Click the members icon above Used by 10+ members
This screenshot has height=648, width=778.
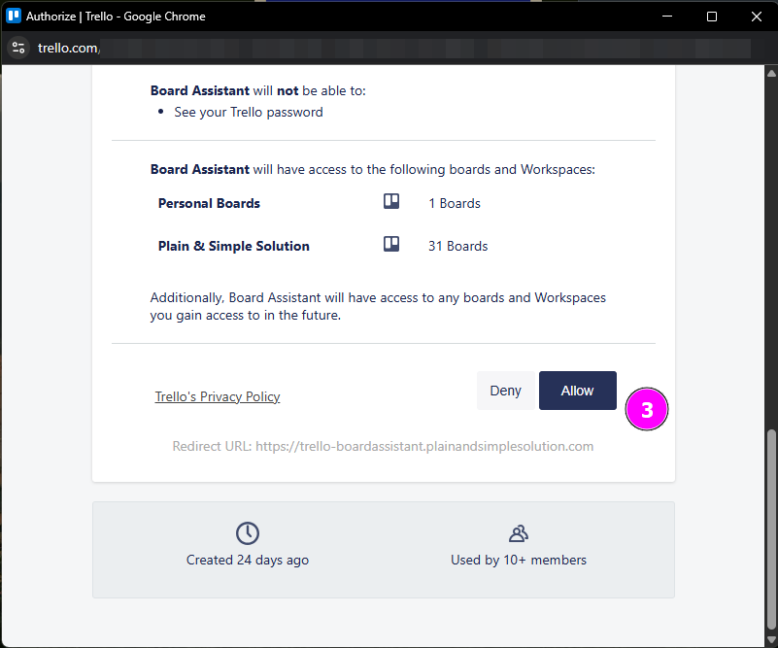point(519,533)
